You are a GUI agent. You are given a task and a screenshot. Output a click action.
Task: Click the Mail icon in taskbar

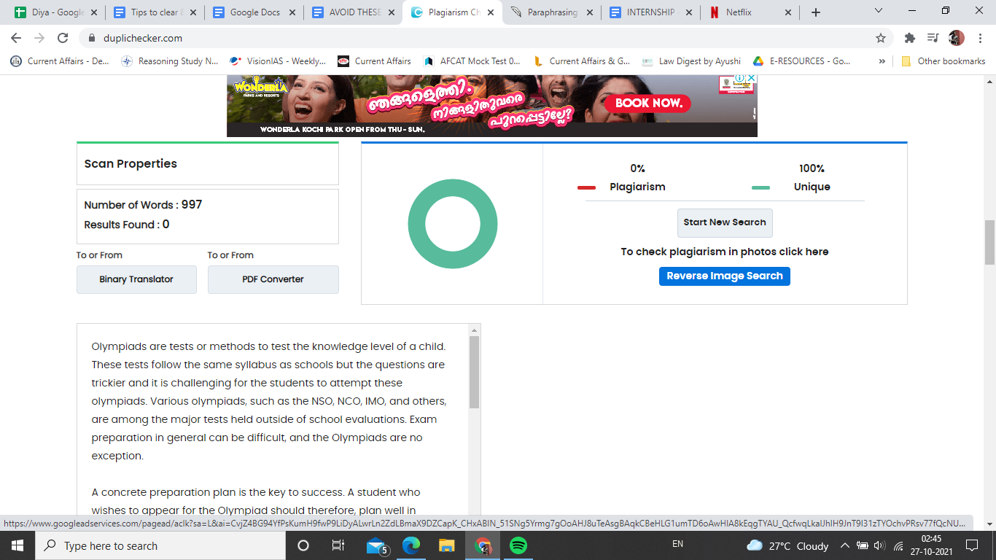click(x=376, y=545)
